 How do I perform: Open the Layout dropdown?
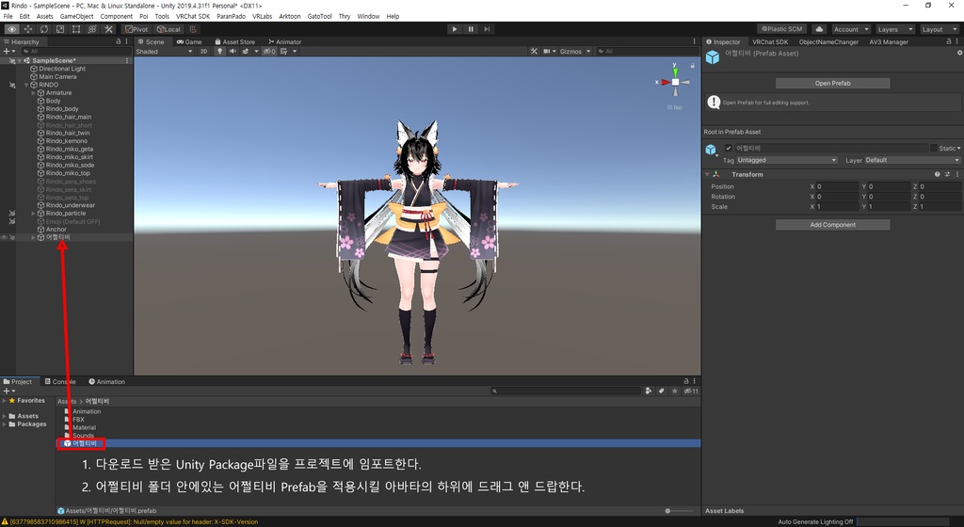click(940, 29)
